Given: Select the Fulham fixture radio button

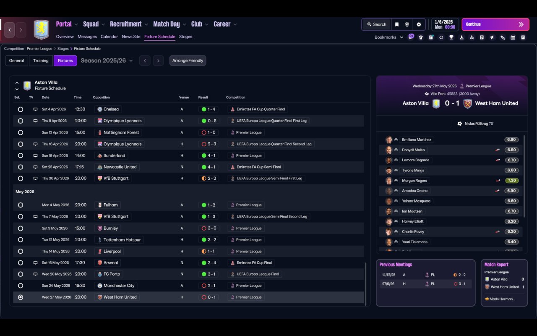Looking at the screenshot, I should [x=21, y=205].
